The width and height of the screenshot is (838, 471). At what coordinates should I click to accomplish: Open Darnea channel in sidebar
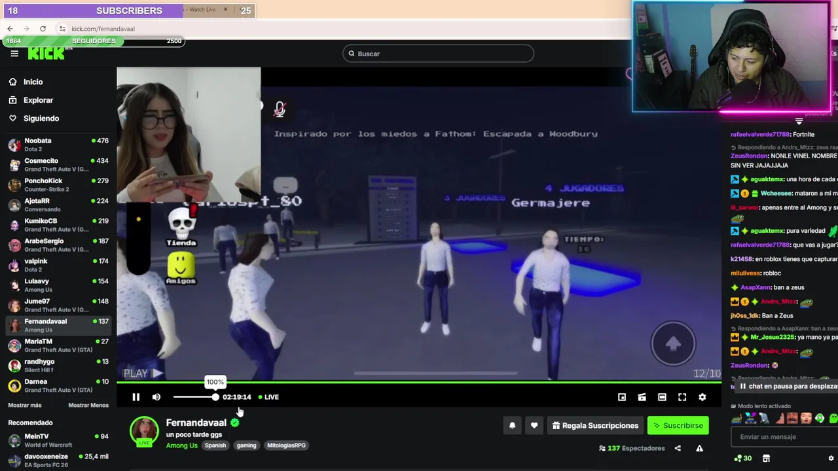[x=58, y=386]
